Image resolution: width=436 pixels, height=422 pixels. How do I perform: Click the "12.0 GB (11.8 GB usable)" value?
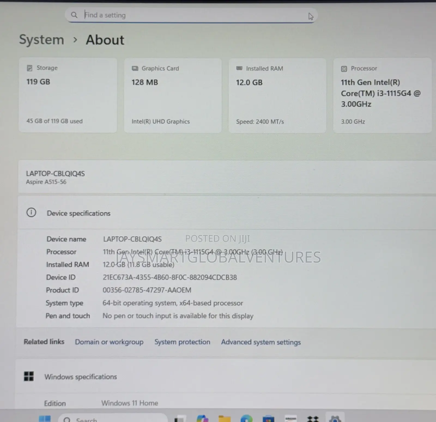pos(138,265)
